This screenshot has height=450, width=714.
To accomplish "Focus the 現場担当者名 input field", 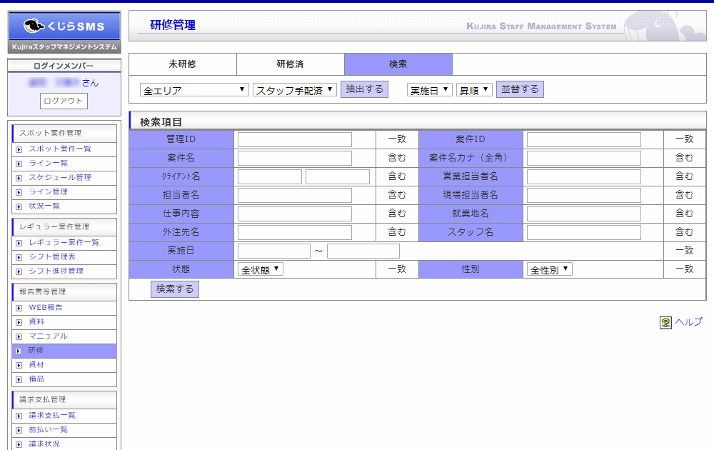I will pyautogui.click(x=584, y=196).
